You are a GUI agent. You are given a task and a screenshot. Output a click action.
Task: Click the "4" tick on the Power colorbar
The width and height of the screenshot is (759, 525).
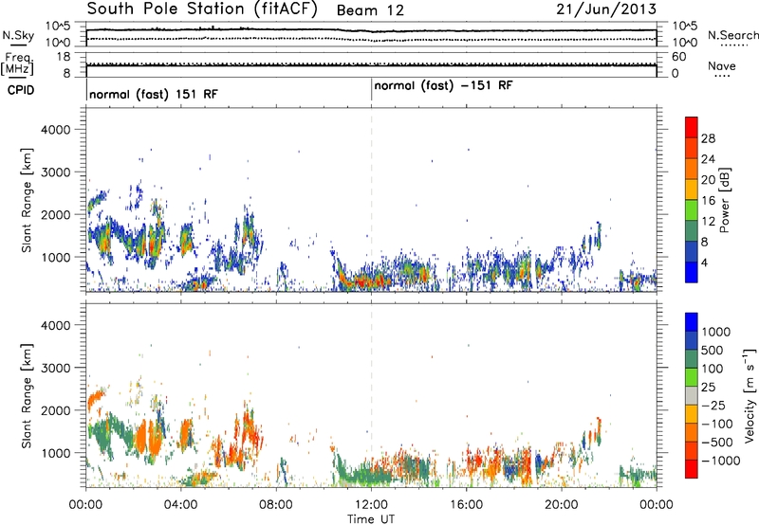[705, 262]
